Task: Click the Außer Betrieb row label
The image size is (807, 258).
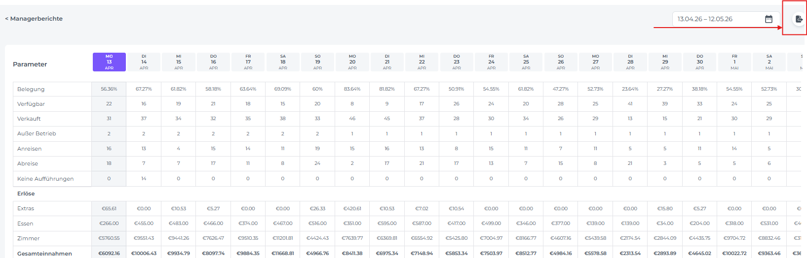Action: pos(37,133)
